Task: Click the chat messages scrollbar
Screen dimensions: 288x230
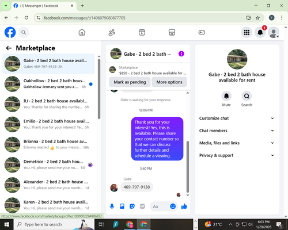Action: [188, 167]
